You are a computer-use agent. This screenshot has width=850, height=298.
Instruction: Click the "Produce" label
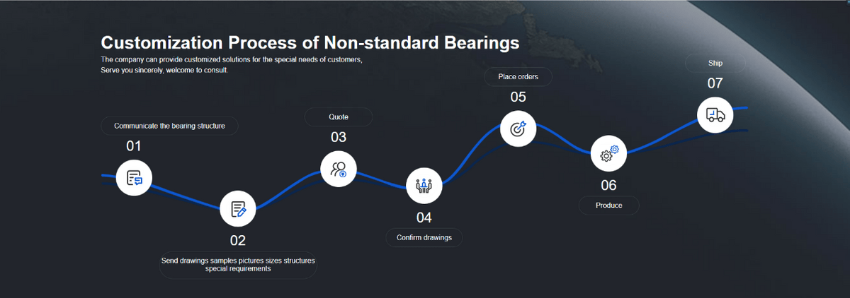coord(608,205)
